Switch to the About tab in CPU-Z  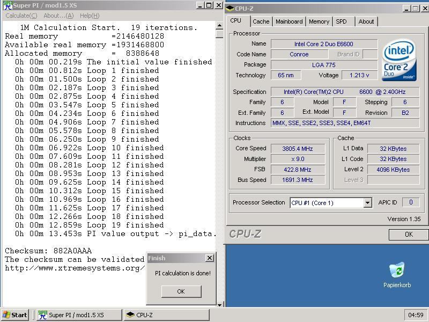366,21
